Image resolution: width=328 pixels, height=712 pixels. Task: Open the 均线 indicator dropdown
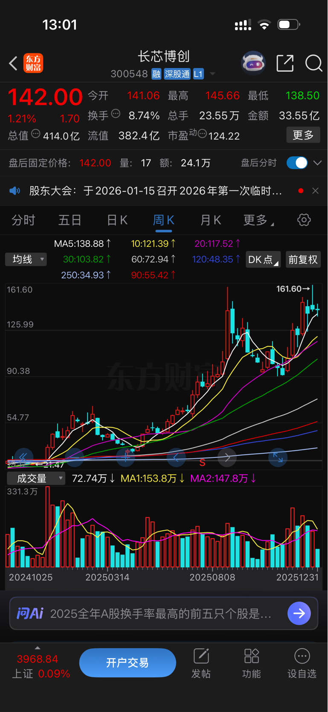26,259
